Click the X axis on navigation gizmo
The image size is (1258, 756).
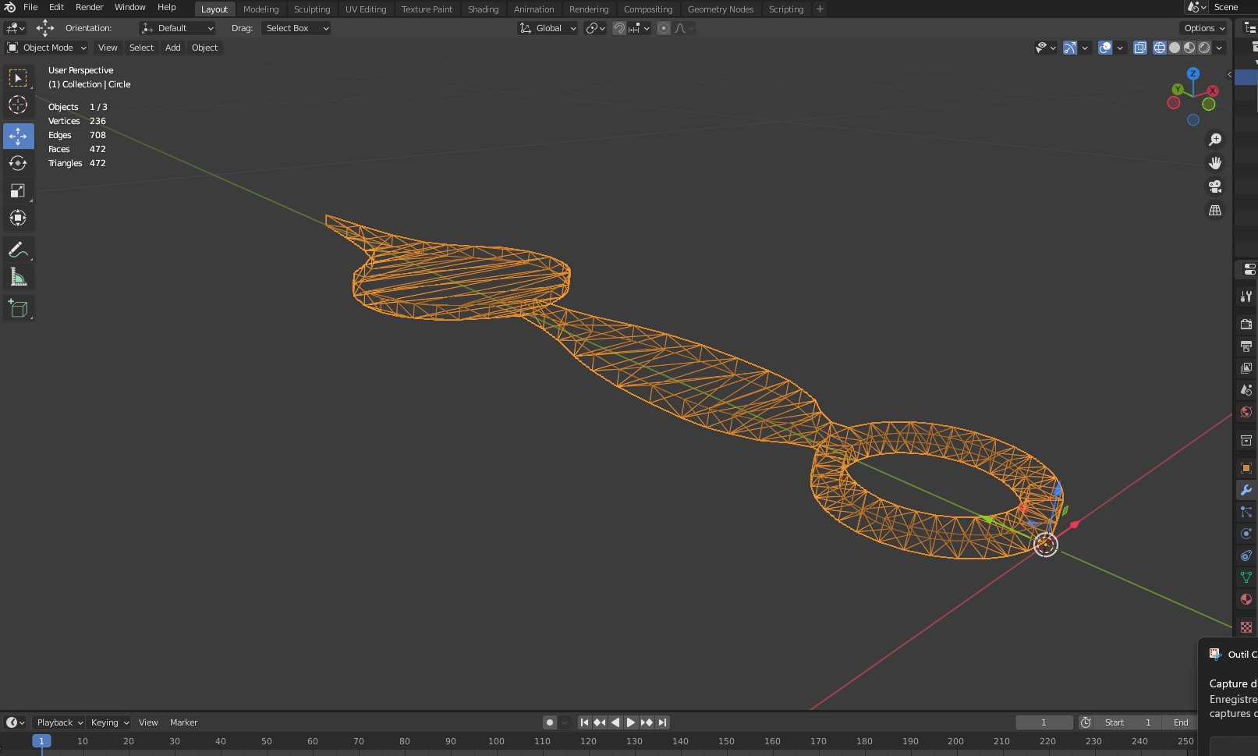[1213, 91]
